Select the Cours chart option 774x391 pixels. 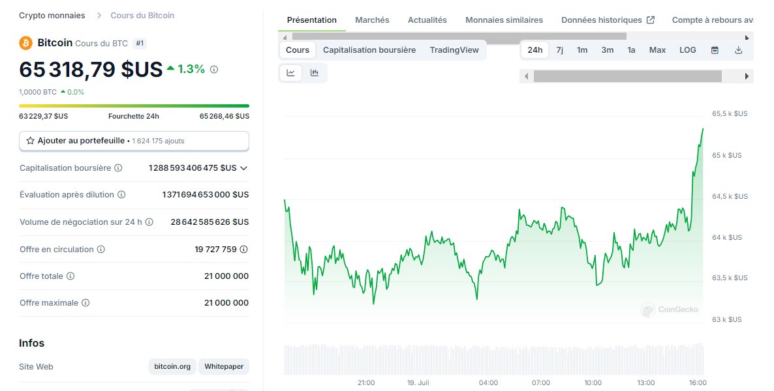[298, 50]
